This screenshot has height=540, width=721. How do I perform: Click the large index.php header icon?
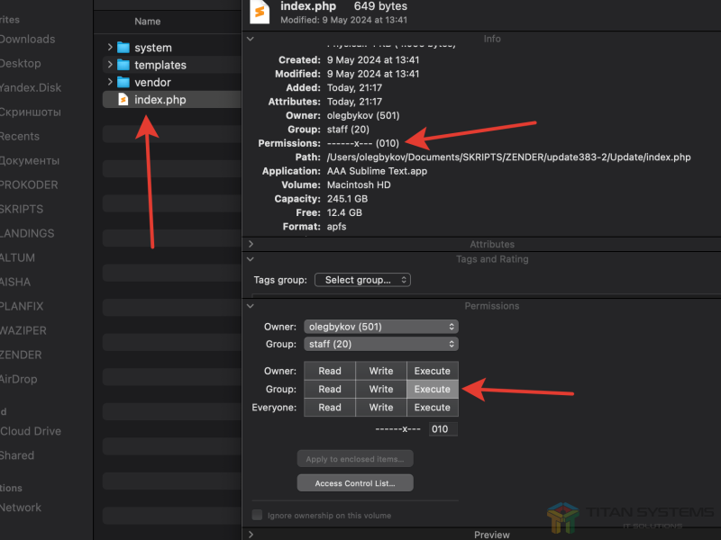pos(260,12)
